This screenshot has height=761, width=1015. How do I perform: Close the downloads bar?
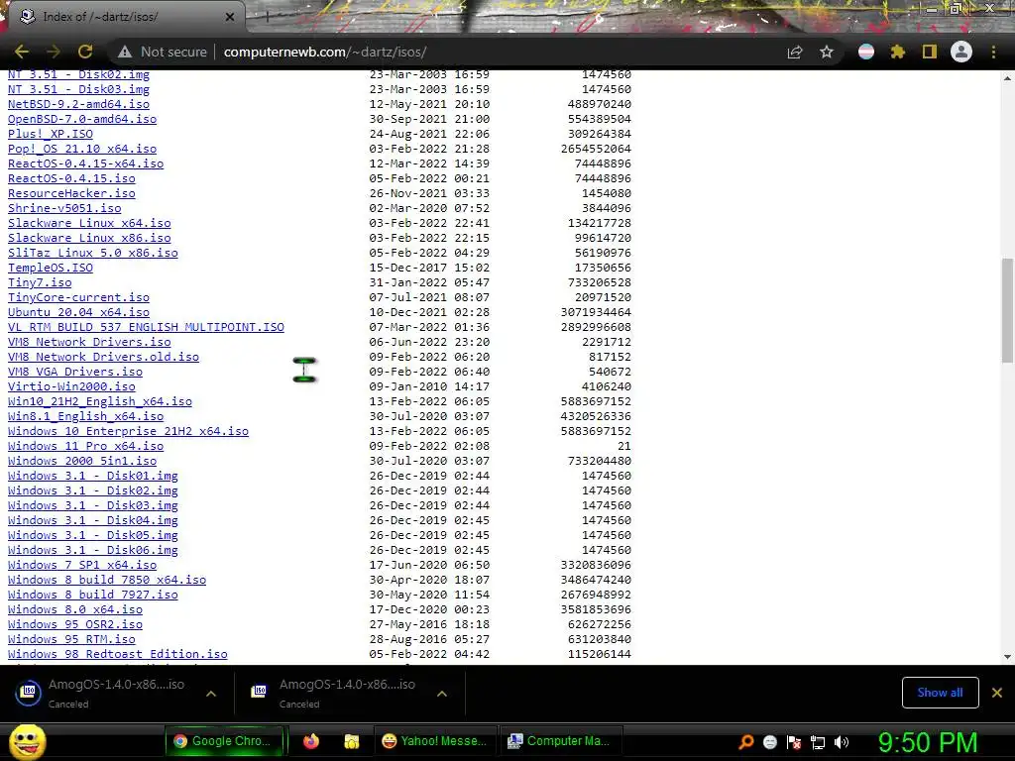click(997, 693)
